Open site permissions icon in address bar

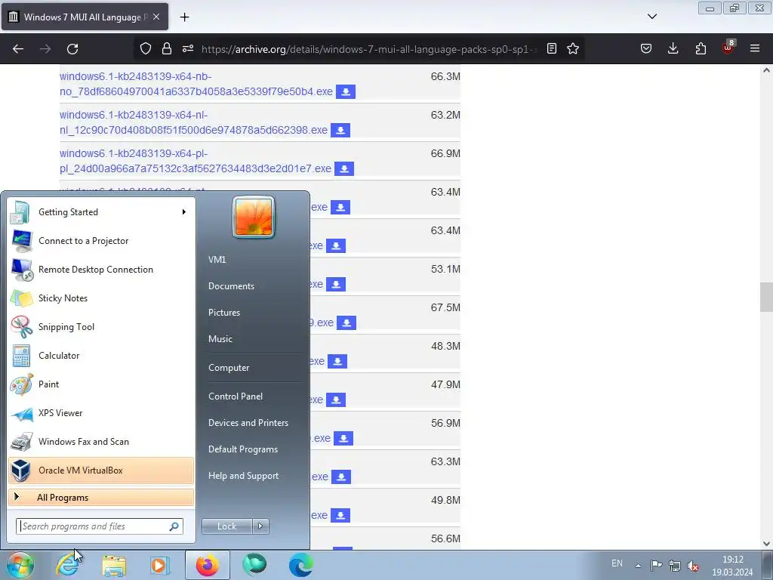[188, 48]
